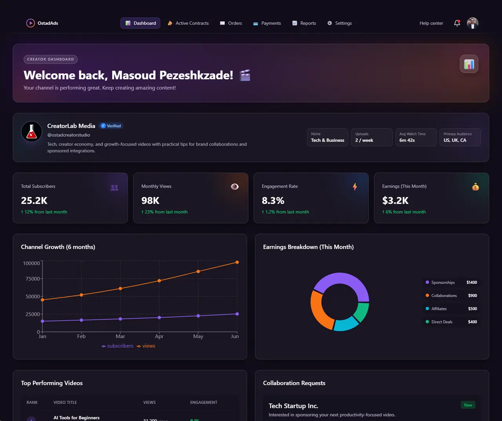Viewport: 502px width, 421px height.
Task: Toggle the subscribers legend in chart
Action: [x=117, y=346]
